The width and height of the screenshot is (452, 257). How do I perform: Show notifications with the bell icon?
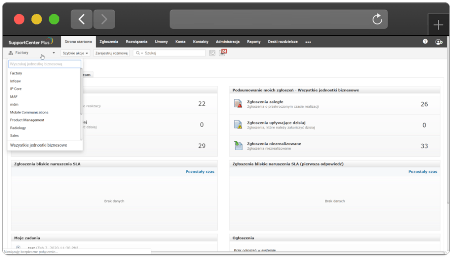tap(222, 53)
